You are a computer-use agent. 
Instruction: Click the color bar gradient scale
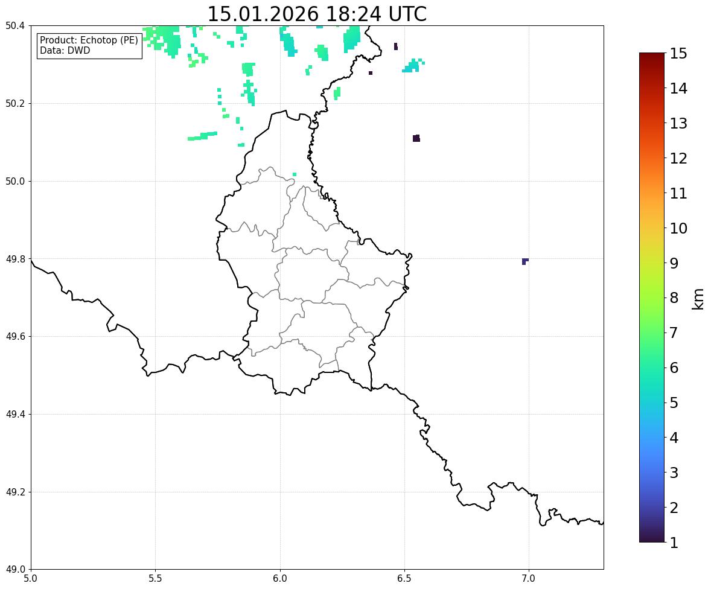click(x=652, y=298)
